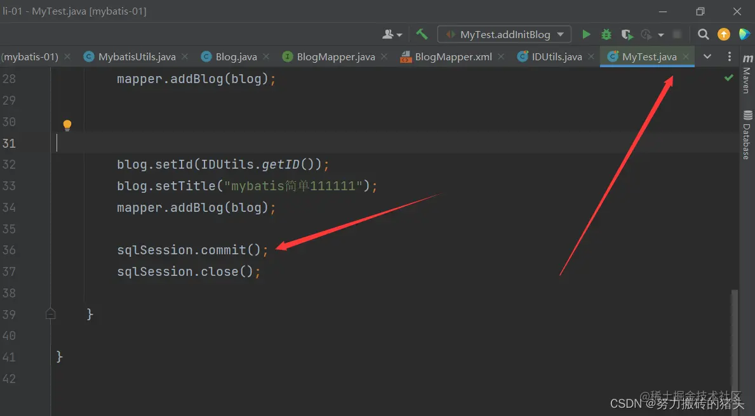This screenshot has height=416, width=755.
Task: Open the MyTest.addInitBlog run configuration dropdown
Action: point(504,35)
